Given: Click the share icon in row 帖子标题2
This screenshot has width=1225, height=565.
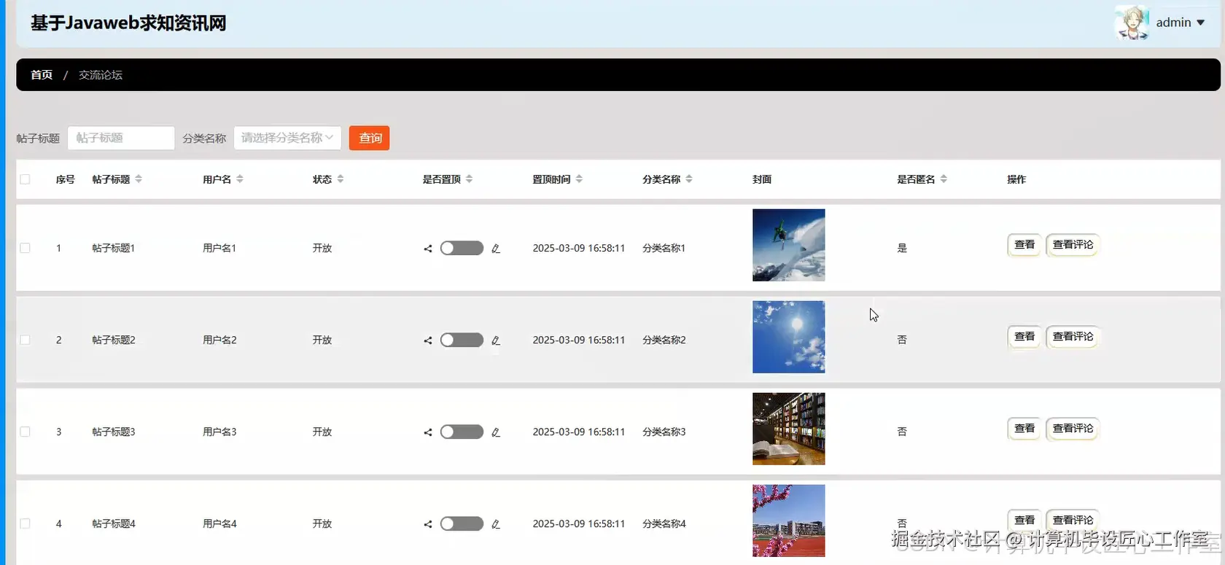Looking at the screenshot, I should point(428,340).
